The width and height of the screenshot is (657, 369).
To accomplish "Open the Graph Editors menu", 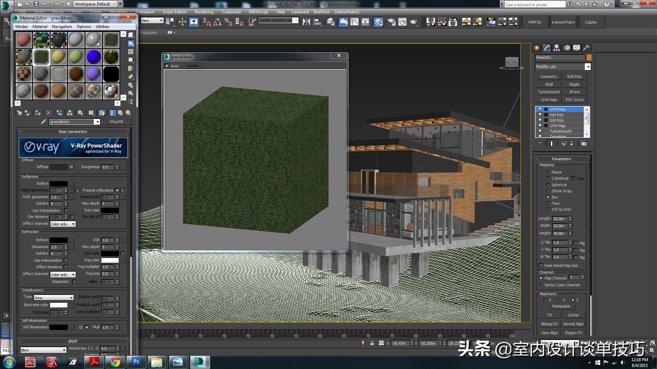I will (175, 12).
